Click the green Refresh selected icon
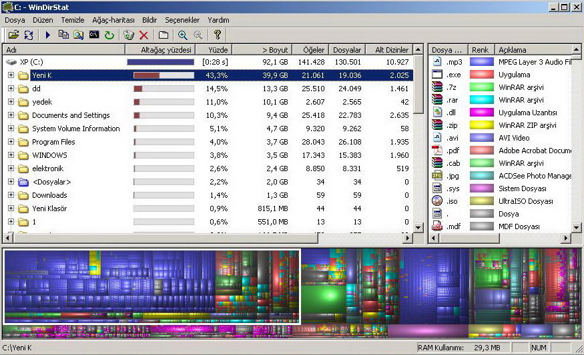This screenshot has width=584, height=355. pyautogui.click(x=109, y=35)
